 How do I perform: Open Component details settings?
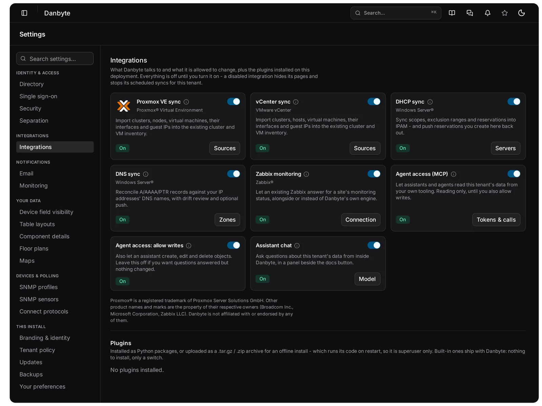point(55,237)
